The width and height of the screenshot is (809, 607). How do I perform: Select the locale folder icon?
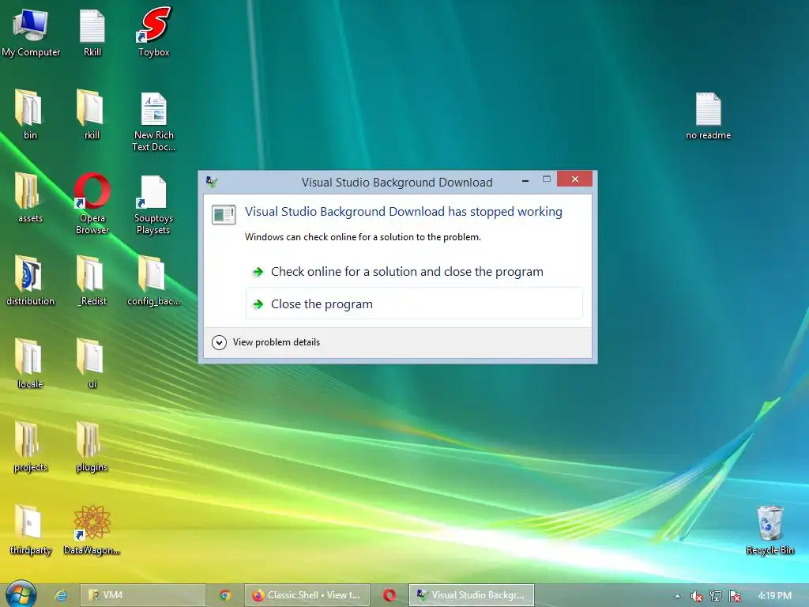(x=30, y=364)
